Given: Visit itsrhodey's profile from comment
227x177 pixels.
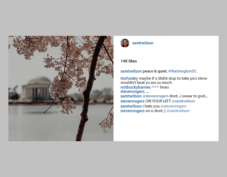Looking at the screenshot, I should click(129, 78).
